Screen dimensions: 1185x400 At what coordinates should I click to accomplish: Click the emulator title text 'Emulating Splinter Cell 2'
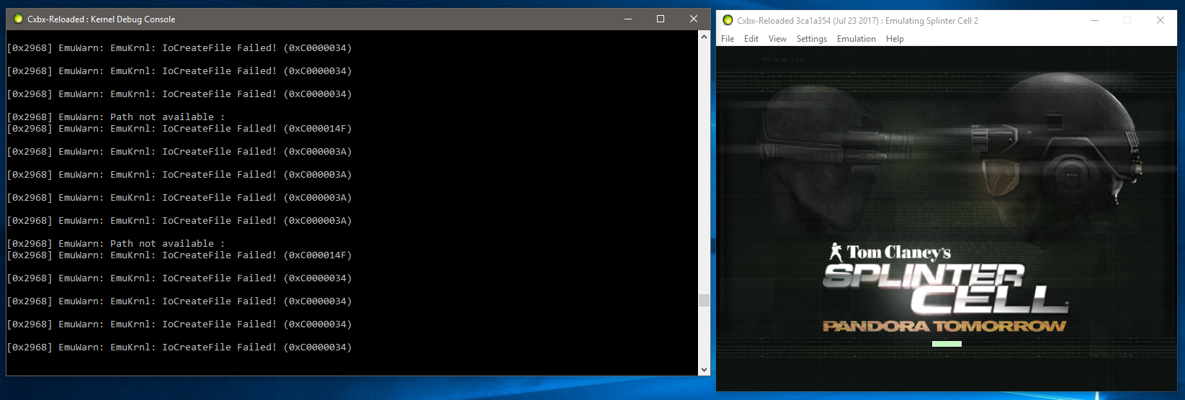click(x=931, y=21)
